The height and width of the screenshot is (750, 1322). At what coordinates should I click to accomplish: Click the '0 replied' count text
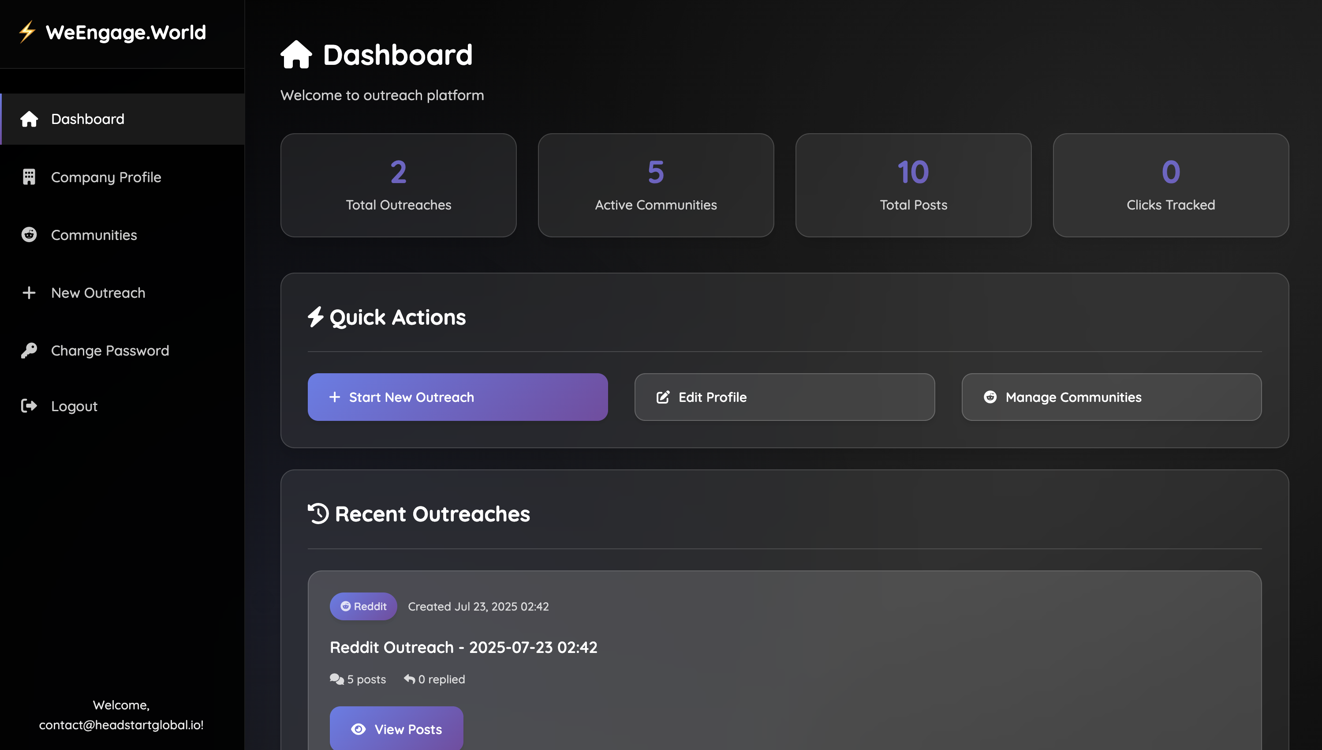[x=442, y=679]
